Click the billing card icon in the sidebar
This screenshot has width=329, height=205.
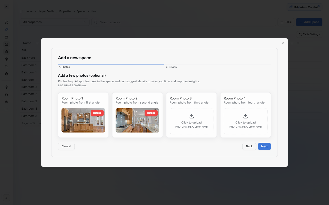tap(6, 109)
